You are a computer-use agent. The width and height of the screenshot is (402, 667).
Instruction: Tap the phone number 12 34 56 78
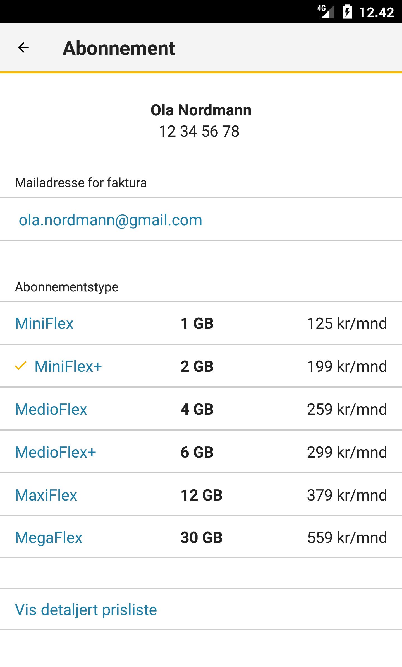(199, 131)
